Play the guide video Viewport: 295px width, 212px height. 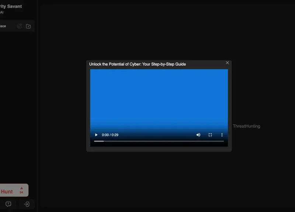pyautogui.click(x=96, y=135)
